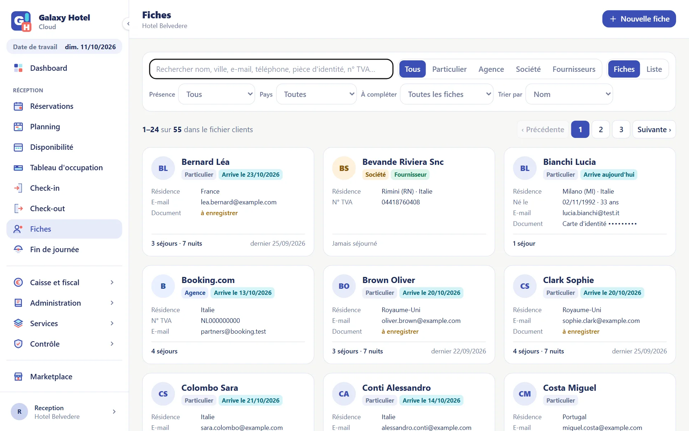Go to page 2
The height and width of the screenshot is (431, 689).
(601, 129)
